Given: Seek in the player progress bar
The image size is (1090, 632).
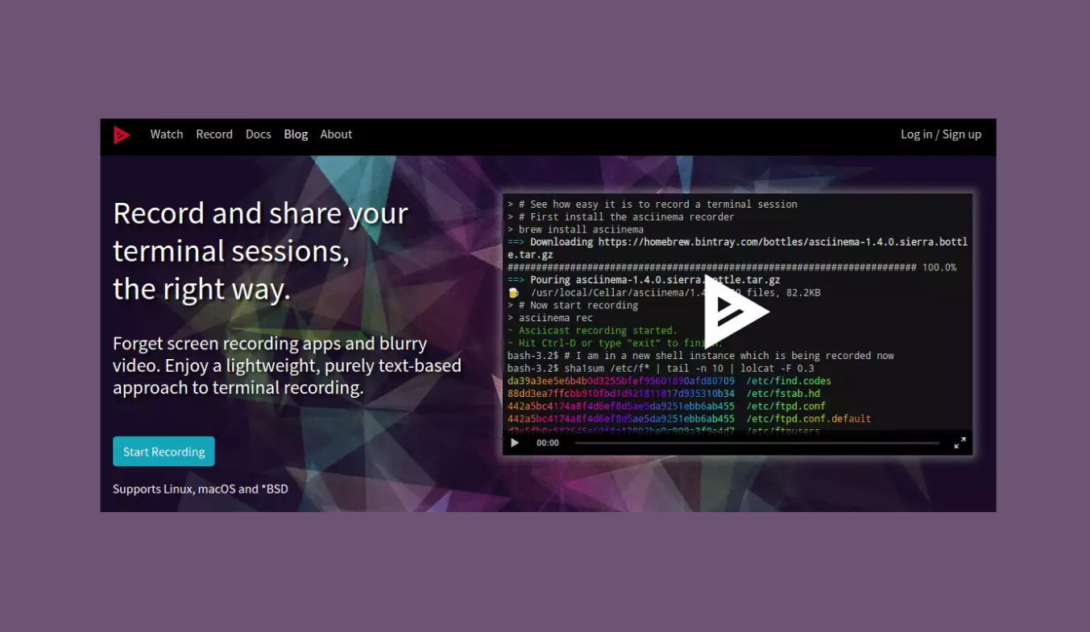Looking at the screenshot, I should [x=757, y=443].
